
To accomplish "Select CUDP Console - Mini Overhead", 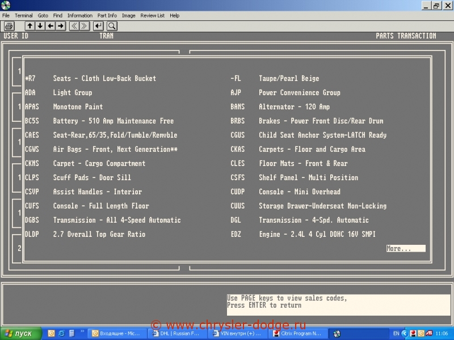I will click(x=285, y=192).
